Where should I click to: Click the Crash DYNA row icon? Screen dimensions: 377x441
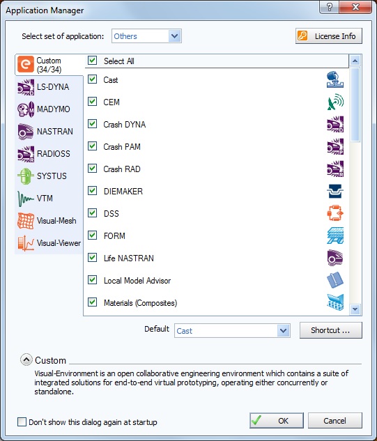(335, 124)
